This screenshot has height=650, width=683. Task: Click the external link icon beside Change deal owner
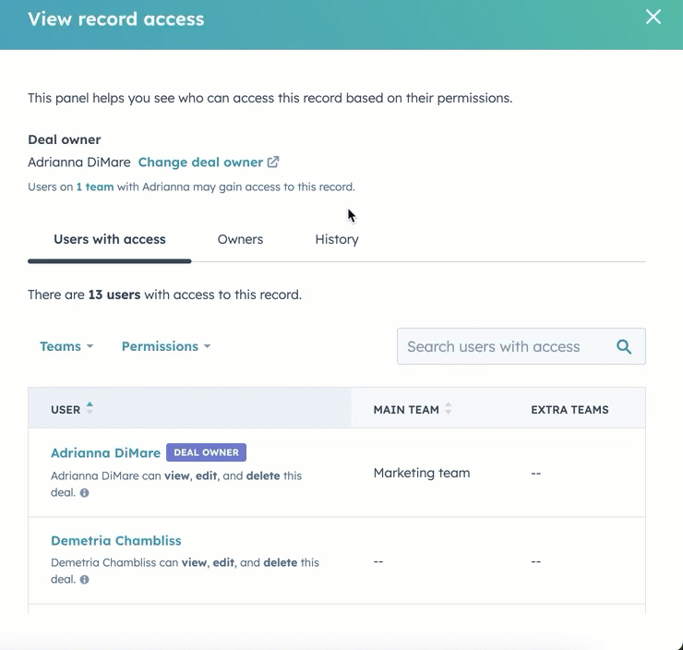[273, 162]
